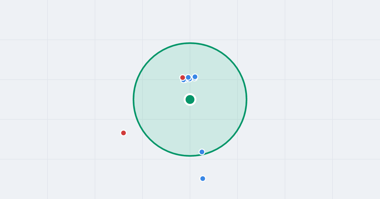Select the blue dot on the circle's edge
Screen dimensions: 380x199
point(202,152)
